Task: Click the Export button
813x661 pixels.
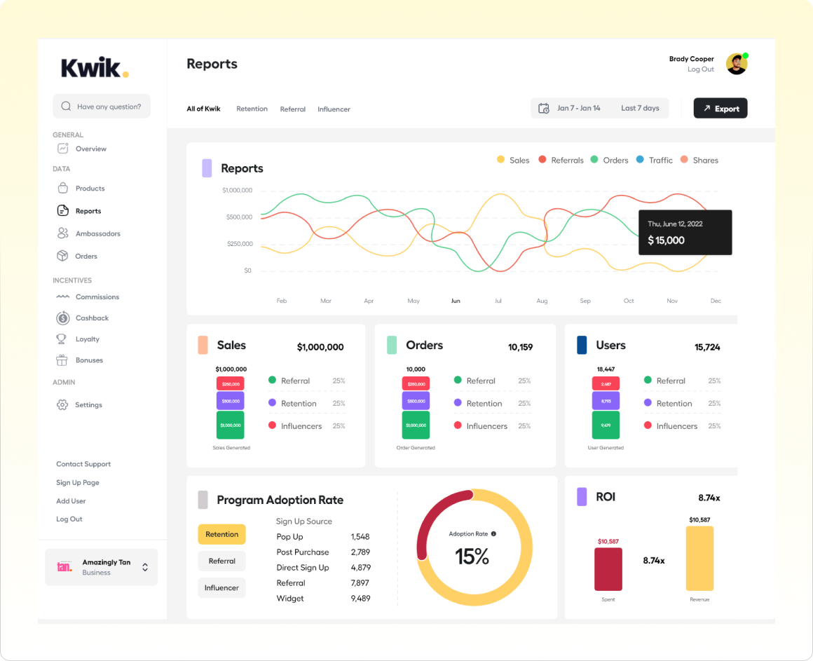Action: (x=720, y=109)
